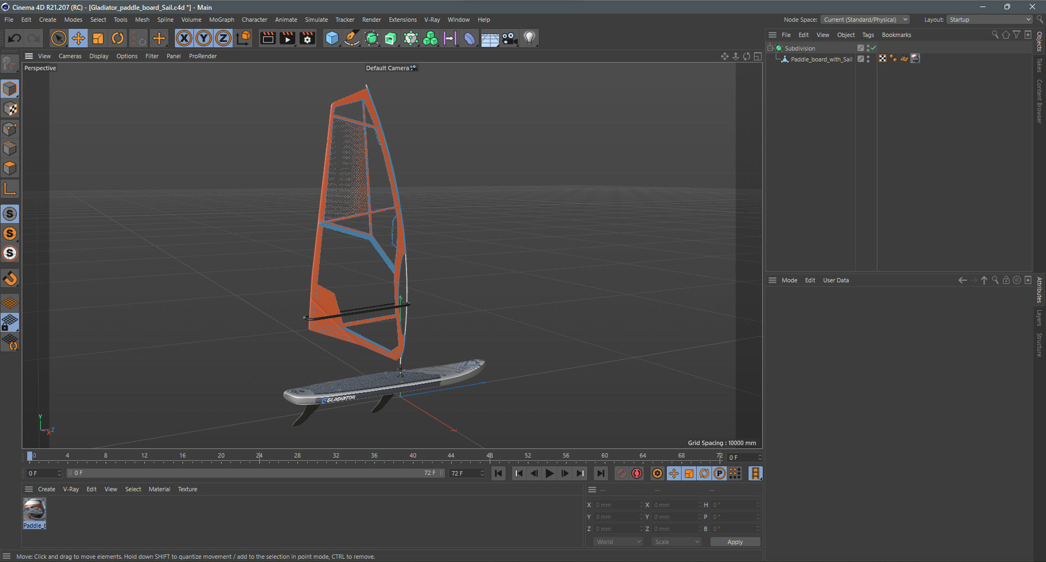Open the MoGraph menu

click(221, 20)
